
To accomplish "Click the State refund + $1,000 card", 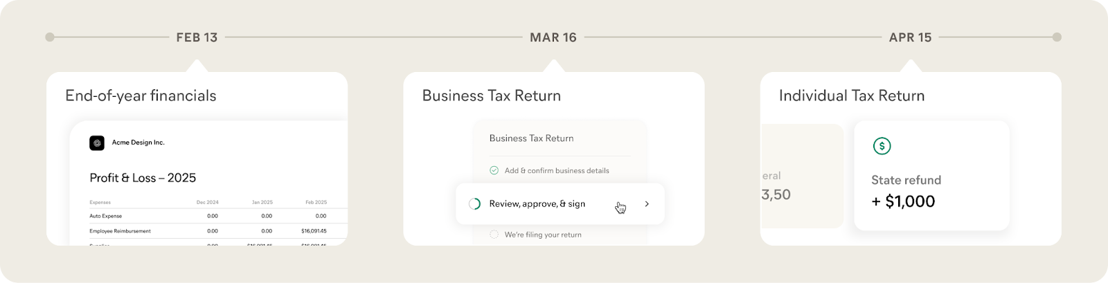I will [931, 175].
